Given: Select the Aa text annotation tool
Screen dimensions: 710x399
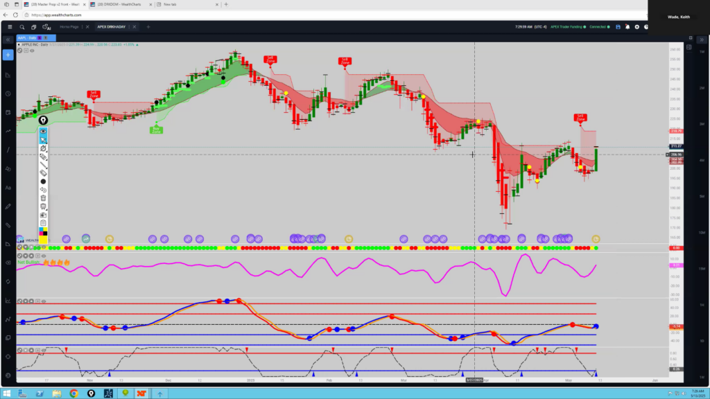Looking at the screenshot, I should [x=8, y=187].
